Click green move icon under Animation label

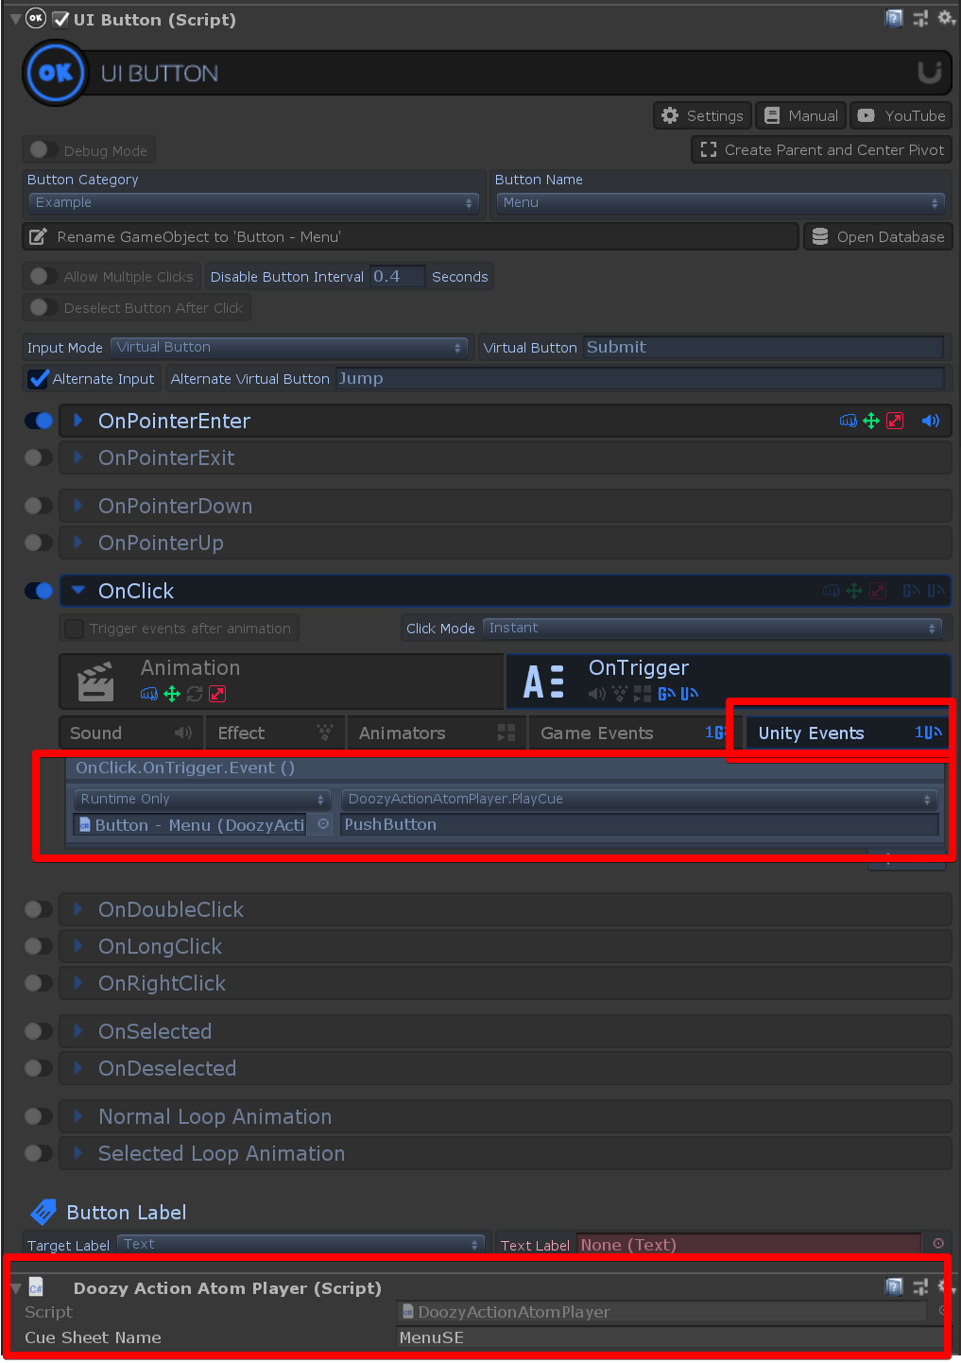(x=172, y=695)
